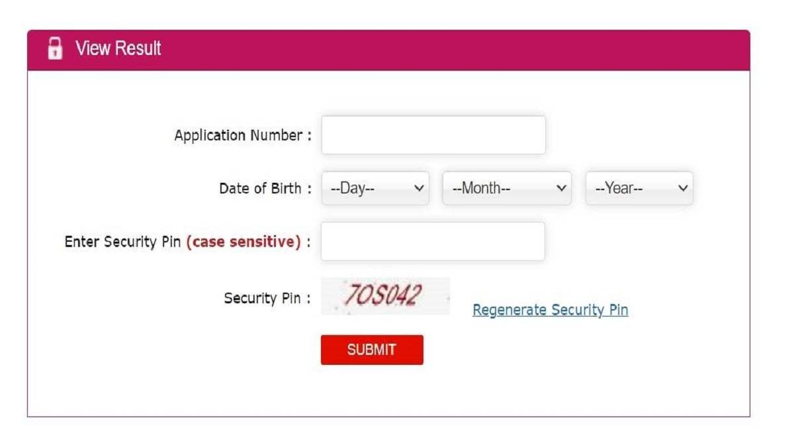This screenshot has height=447, width=794.
Task: Click the captcha image showing 7OS042
Action: point(385,296)
